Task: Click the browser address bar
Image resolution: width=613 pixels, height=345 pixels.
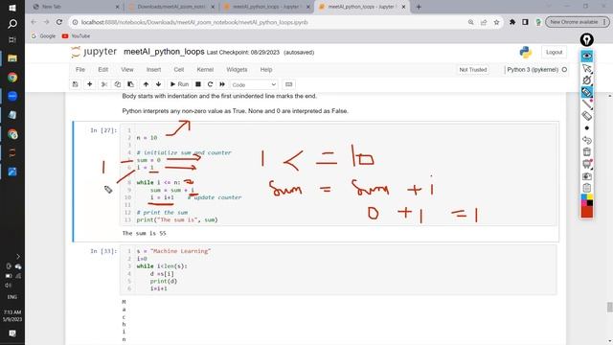Action: pos(270,22)
